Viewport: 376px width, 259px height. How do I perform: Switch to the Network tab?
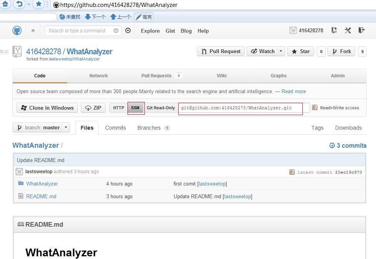click(98, 76)
